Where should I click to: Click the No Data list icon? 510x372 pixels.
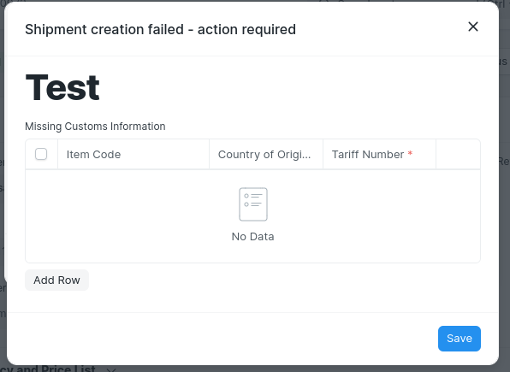[253, 204]
